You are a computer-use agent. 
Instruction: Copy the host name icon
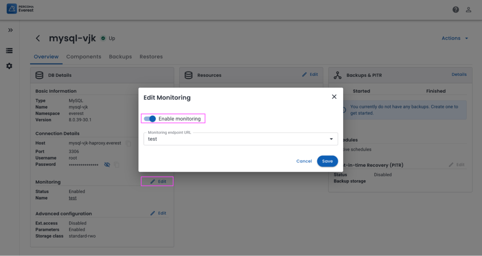point(129,144)
